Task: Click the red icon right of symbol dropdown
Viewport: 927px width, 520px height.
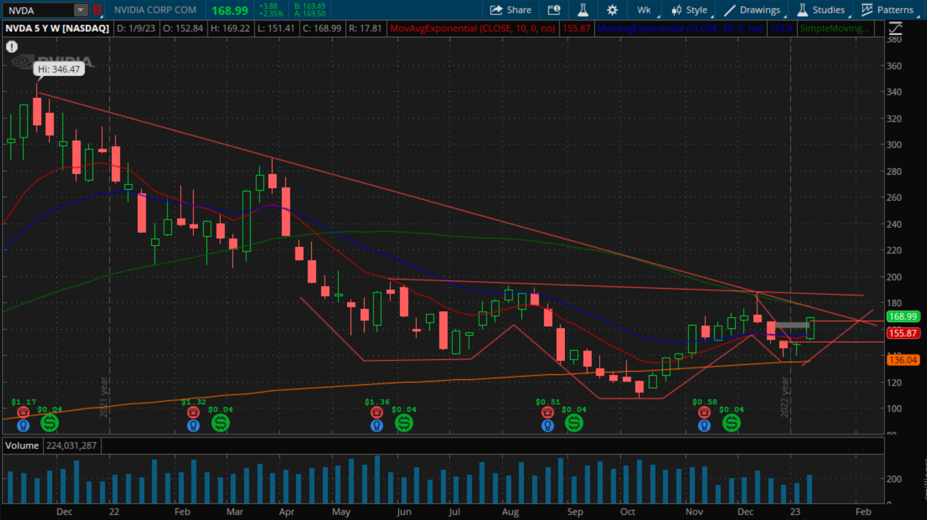Action: [97, 10]
